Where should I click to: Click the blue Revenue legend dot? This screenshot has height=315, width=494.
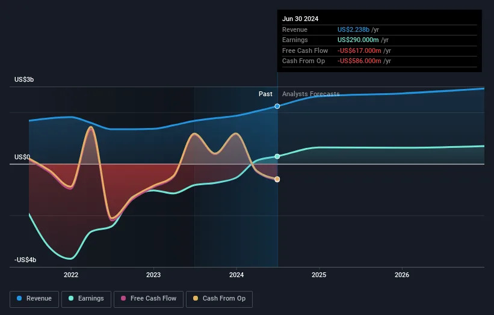tap(19, 298)
